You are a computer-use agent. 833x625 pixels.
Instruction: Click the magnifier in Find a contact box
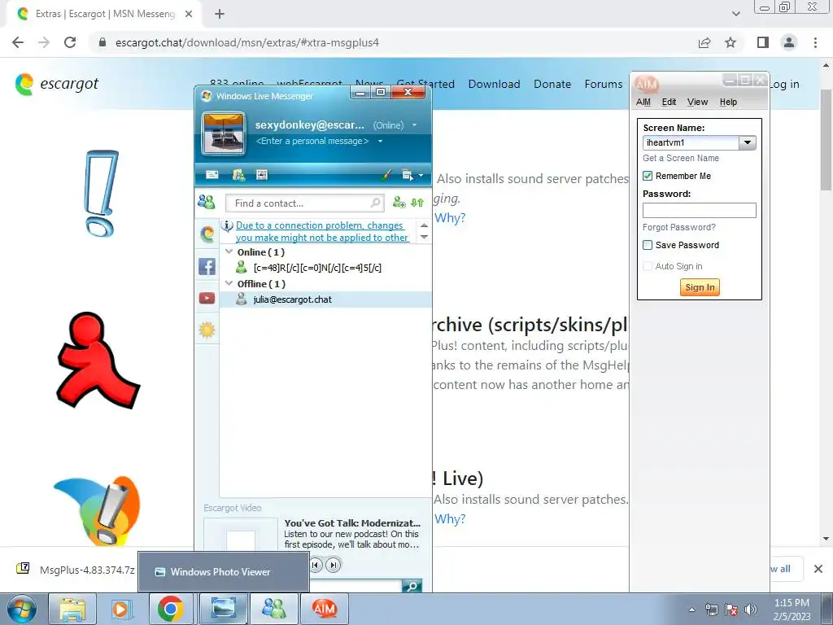(375, 203)
